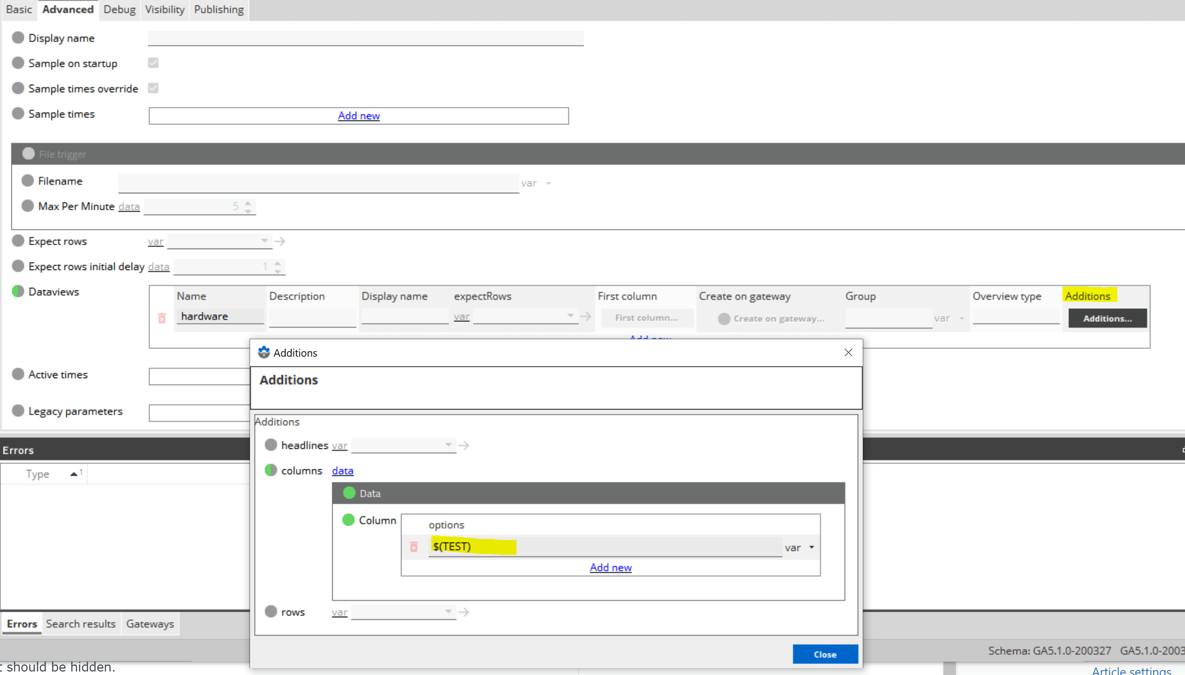This screenshot has width=1185, height=675.
Task: Switch to the Debug tab
Action: (x=120, y=9)
